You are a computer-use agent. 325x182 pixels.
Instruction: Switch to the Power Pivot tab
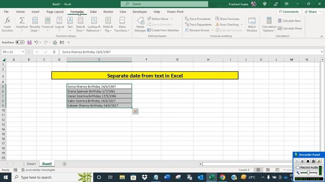[x=175, y=12]
